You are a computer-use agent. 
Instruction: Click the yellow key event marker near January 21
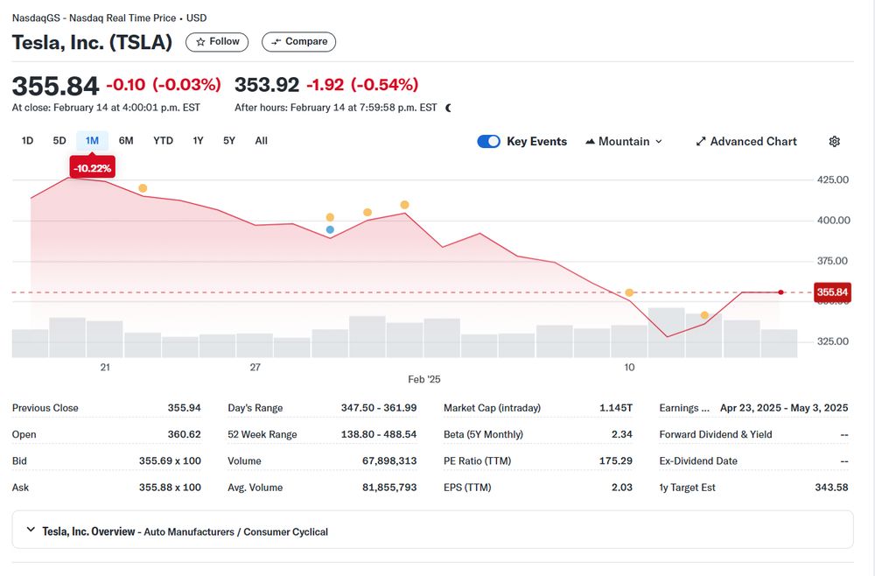tap(143, 188)
